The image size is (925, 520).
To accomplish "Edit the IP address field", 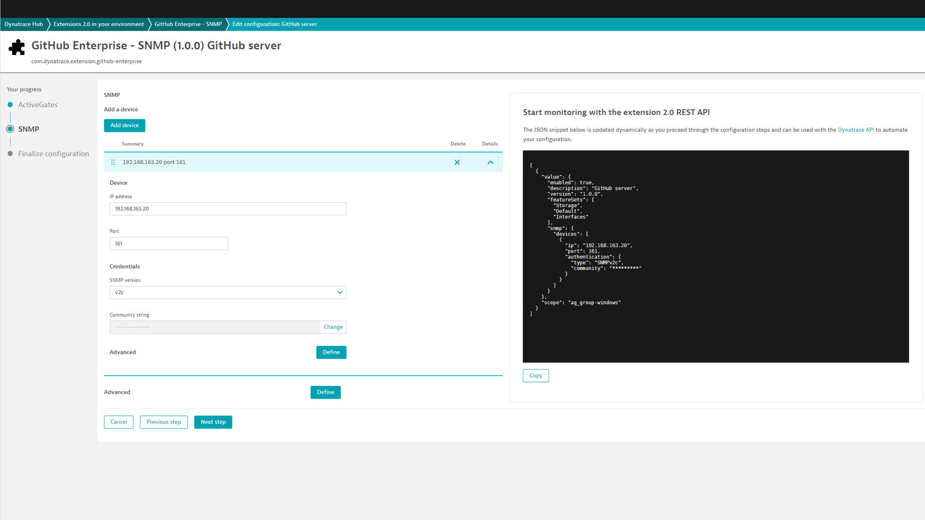I will tap(228, 209).
